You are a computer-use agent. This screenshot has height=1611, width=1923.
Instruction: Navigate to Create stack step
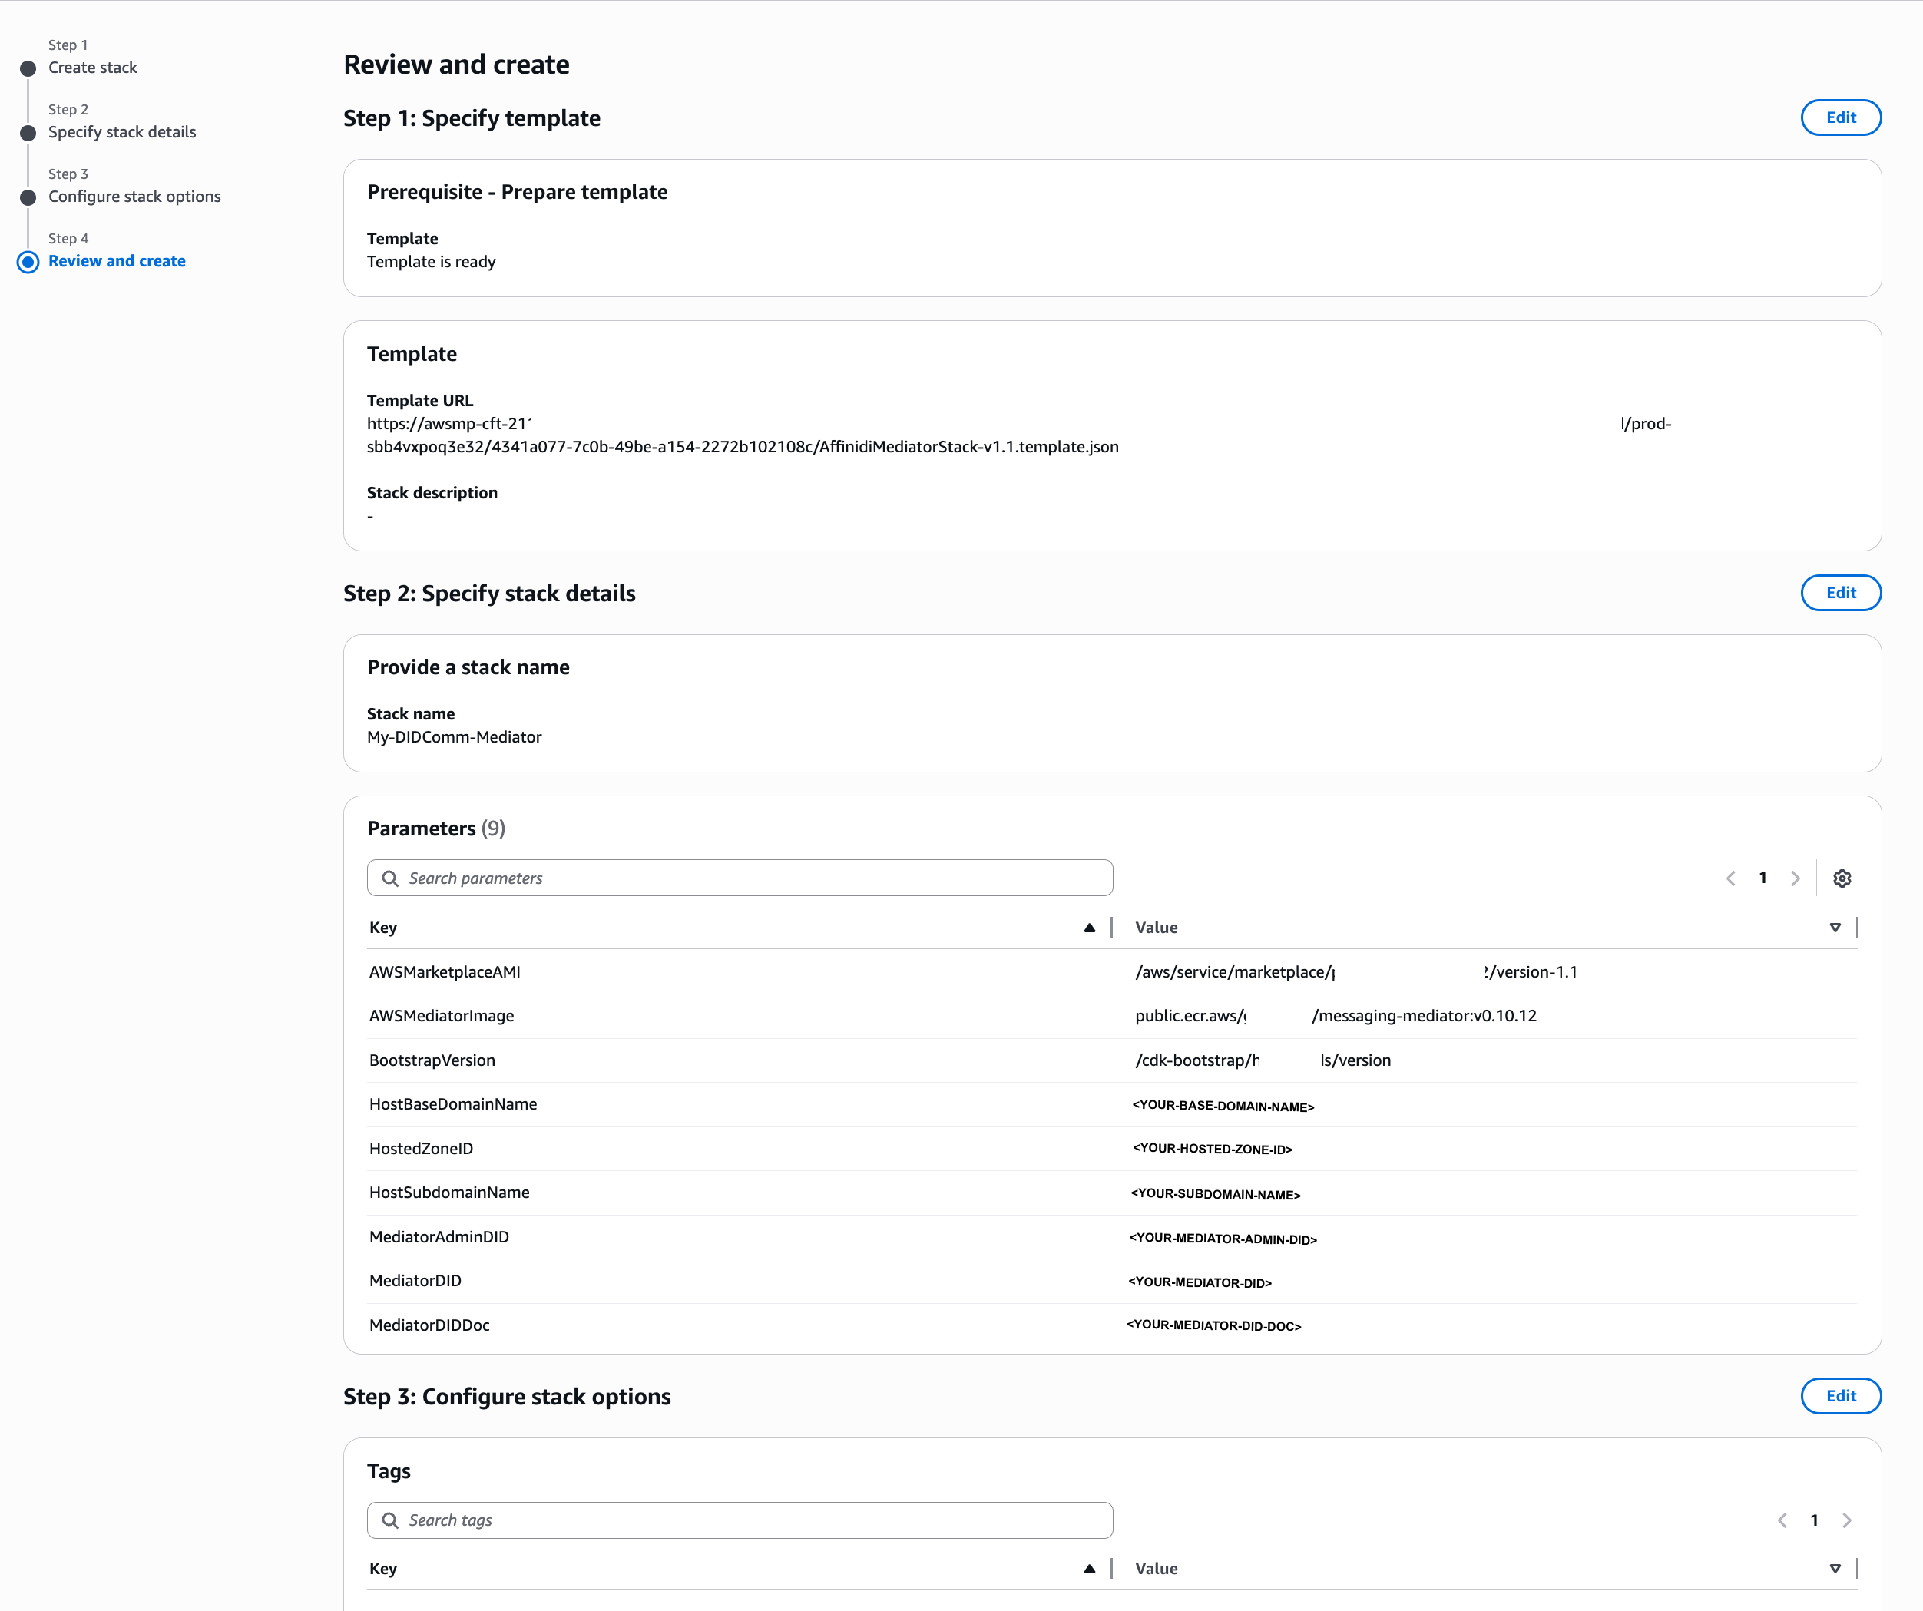point(92,68)
